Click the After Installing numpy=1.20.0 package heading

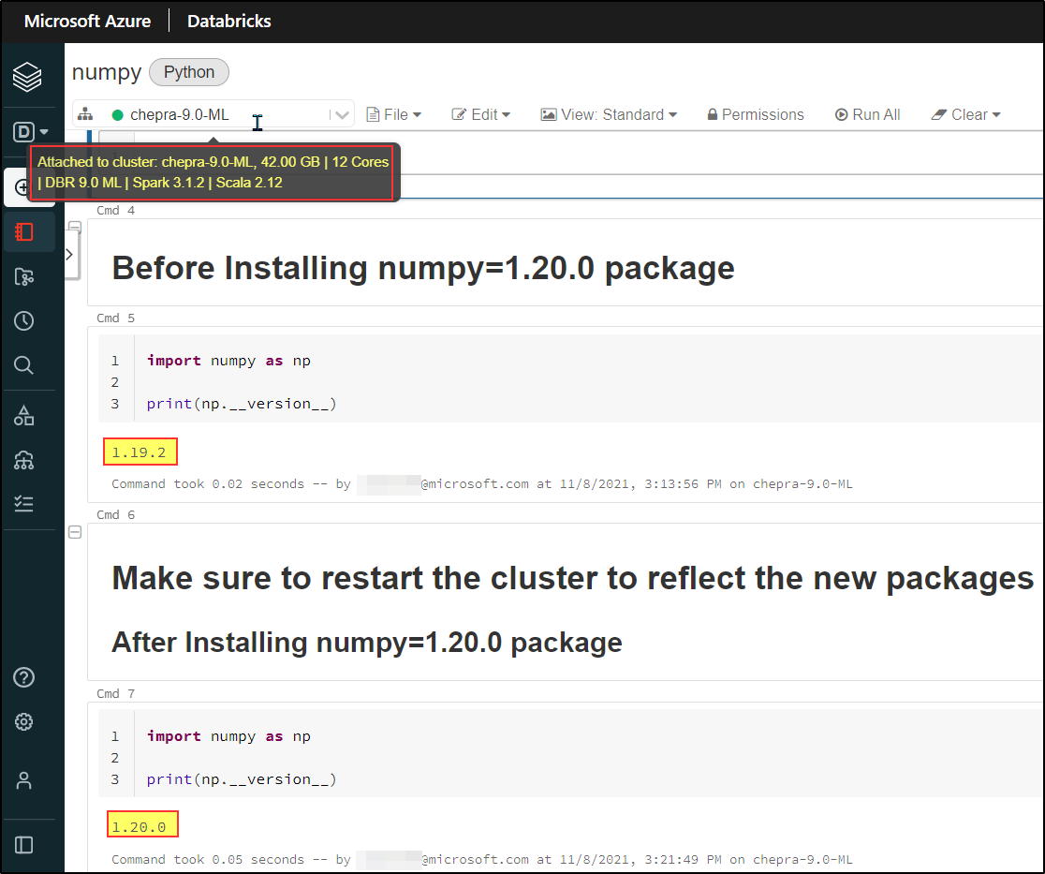click(366, 642)
